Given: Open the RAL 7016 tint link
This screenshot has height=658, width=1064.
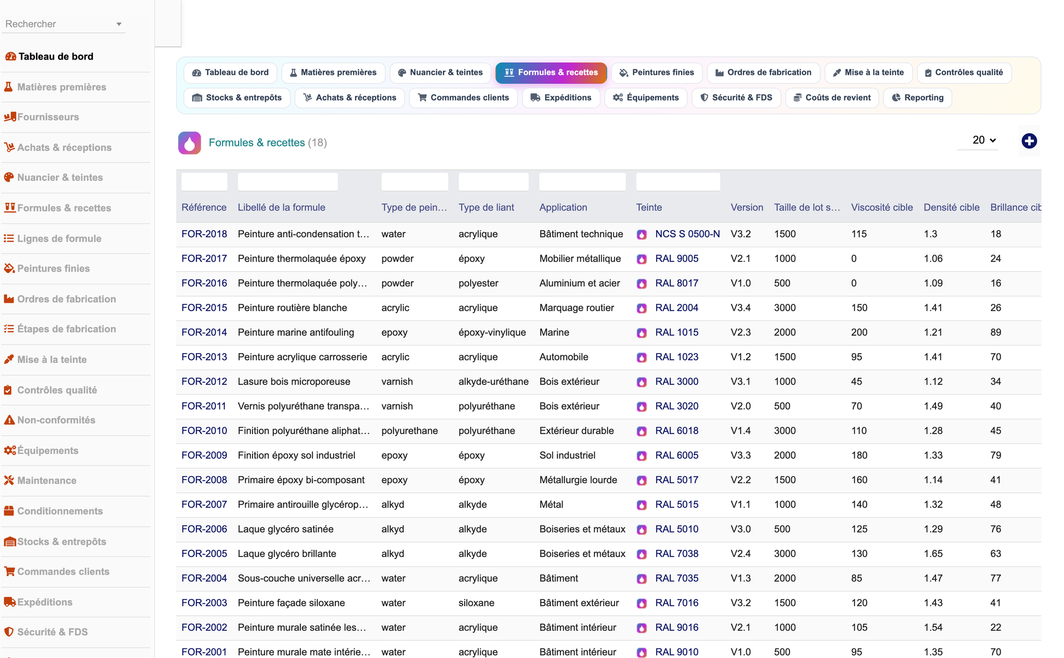Looking at the screenshot, I should 677,603.
